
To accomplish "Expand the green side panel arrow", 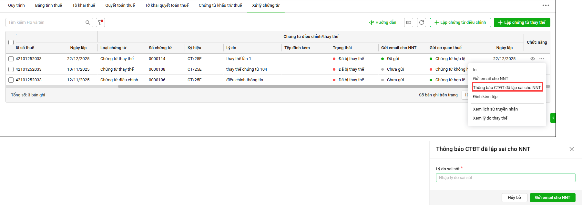I will (x=553, y=118).
